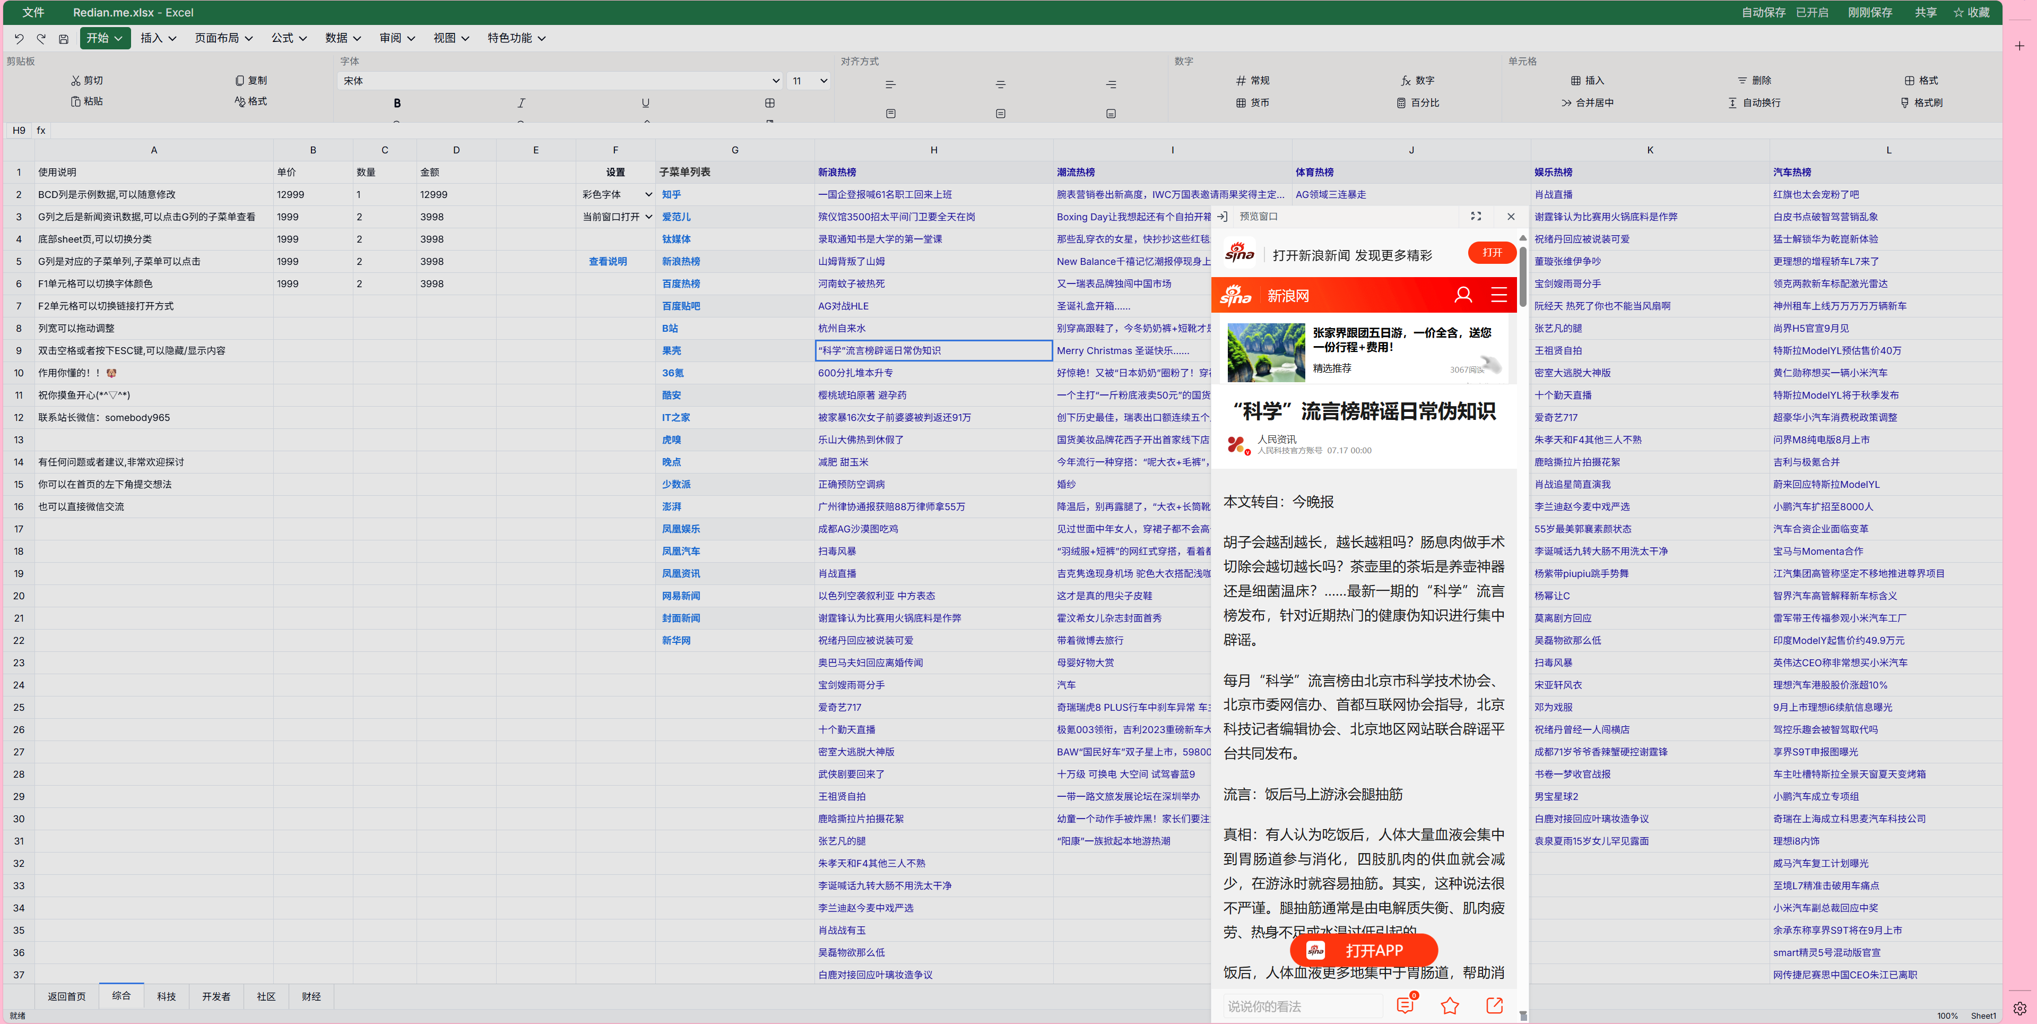This screenshot has width=2037, height=1024.
Task: Click the star favorite icon in preview
Action: tap(1450, 1006)
